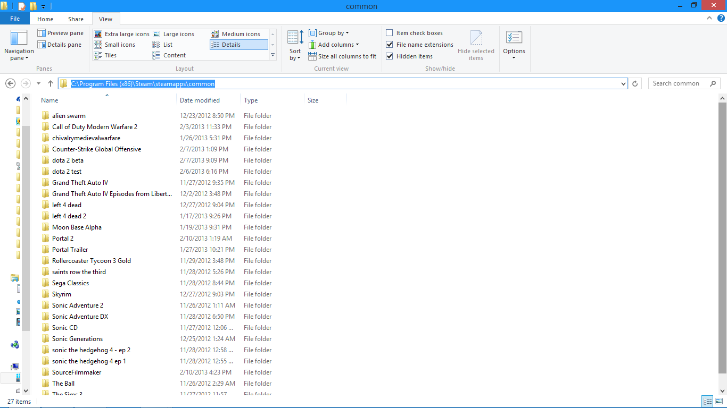Select Medium icons layout
The image size is (727, 408).
(x=236, y=34)
